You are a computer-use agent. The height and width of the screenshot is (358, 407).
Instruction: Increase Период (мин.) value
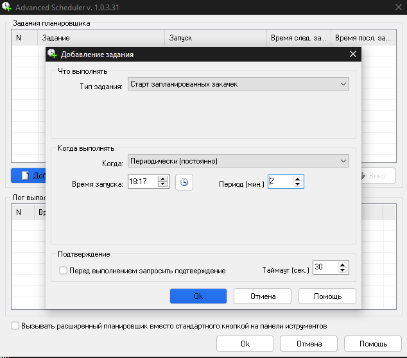[x=297, y=179]
